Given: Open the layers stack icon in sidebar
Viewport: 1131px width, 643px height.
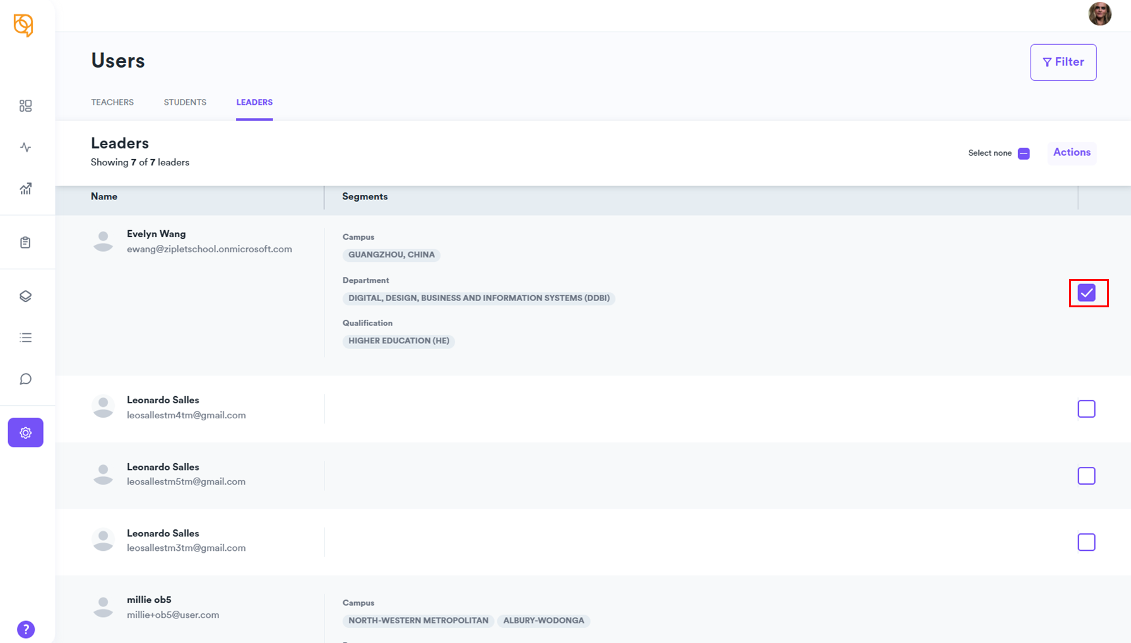Looking at the screenshot, I should (25, 297).
